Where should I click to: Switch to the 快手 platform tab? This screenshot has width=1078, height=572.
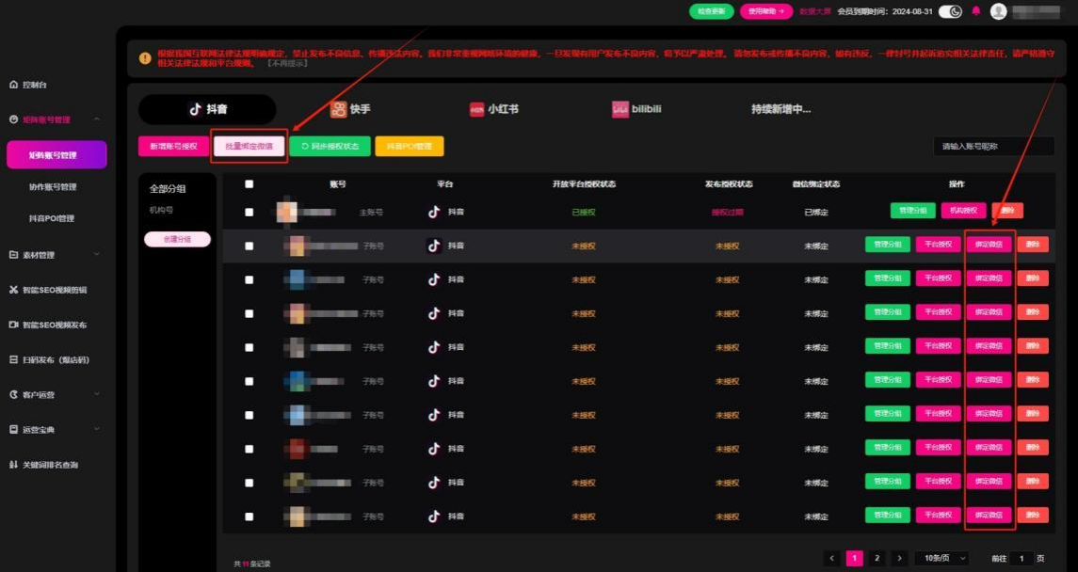point(350,109)
